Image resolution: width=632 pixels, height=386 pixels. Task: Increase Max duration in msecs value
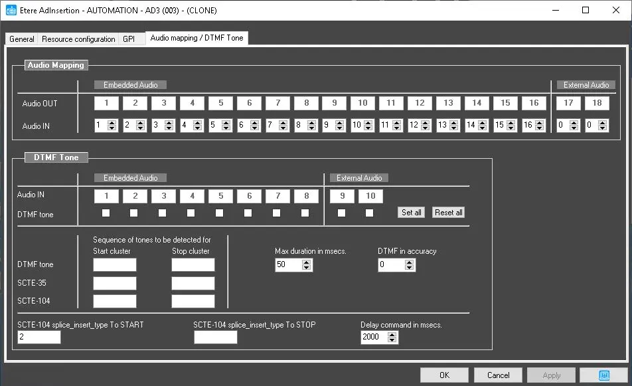tap(306, 262)
